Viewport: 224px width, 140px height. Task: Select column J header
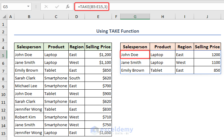tap(207, 17)
